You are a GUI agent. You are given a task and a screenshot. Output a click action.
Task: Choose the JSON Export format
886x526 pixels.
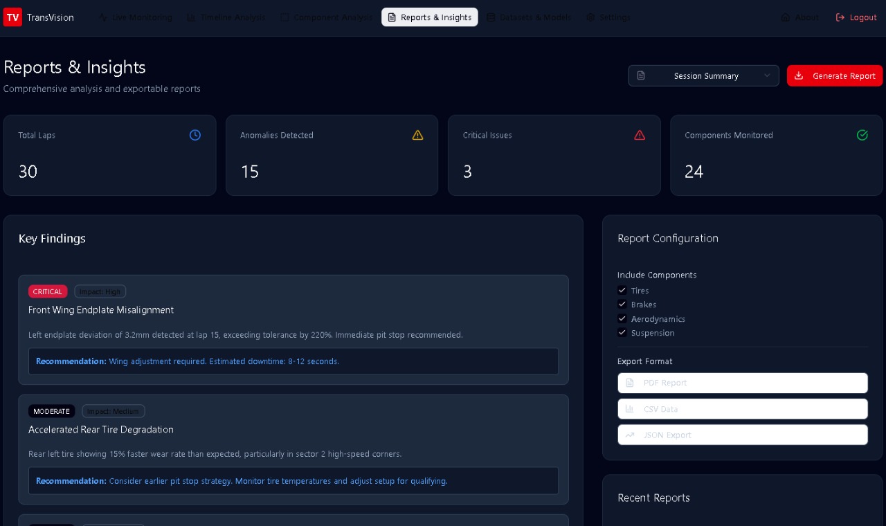pos(743,435)
